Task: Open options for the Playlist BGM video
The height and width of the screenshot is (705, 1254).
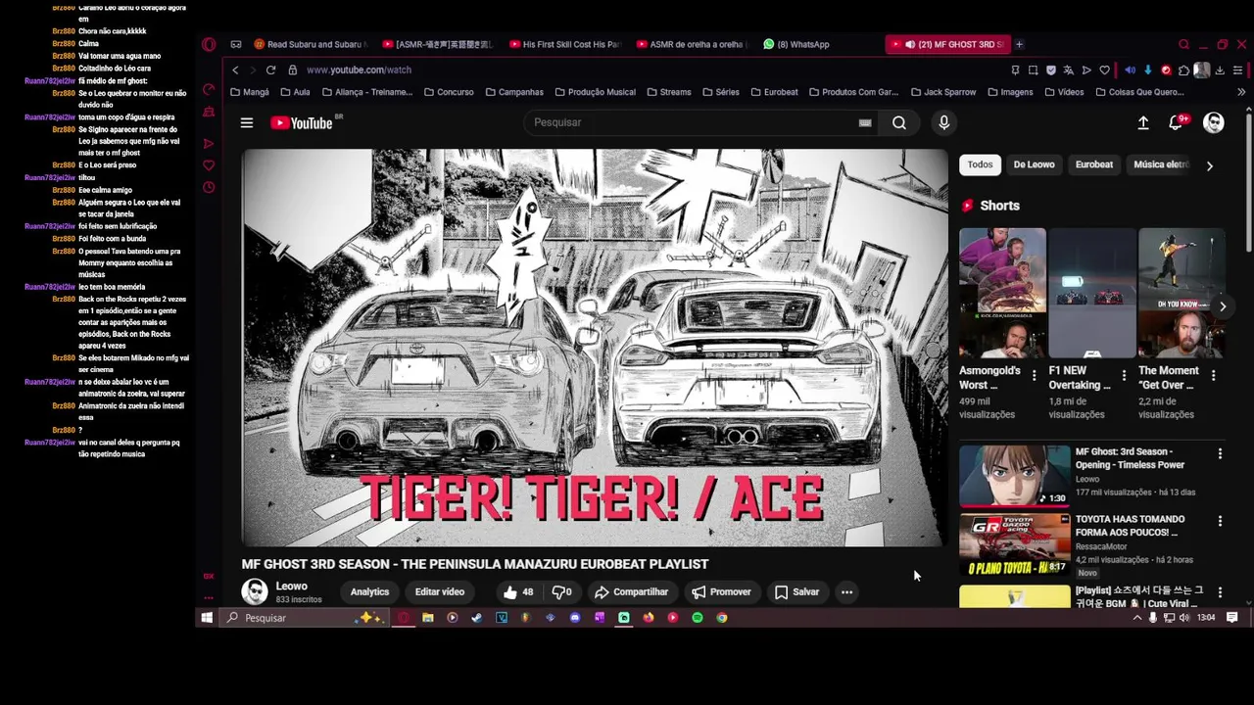Action: click(x=1220, y=593)
